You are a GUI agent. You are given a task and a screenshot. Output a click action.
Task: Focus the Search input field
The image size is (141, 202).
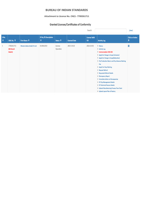click(111, 31)
